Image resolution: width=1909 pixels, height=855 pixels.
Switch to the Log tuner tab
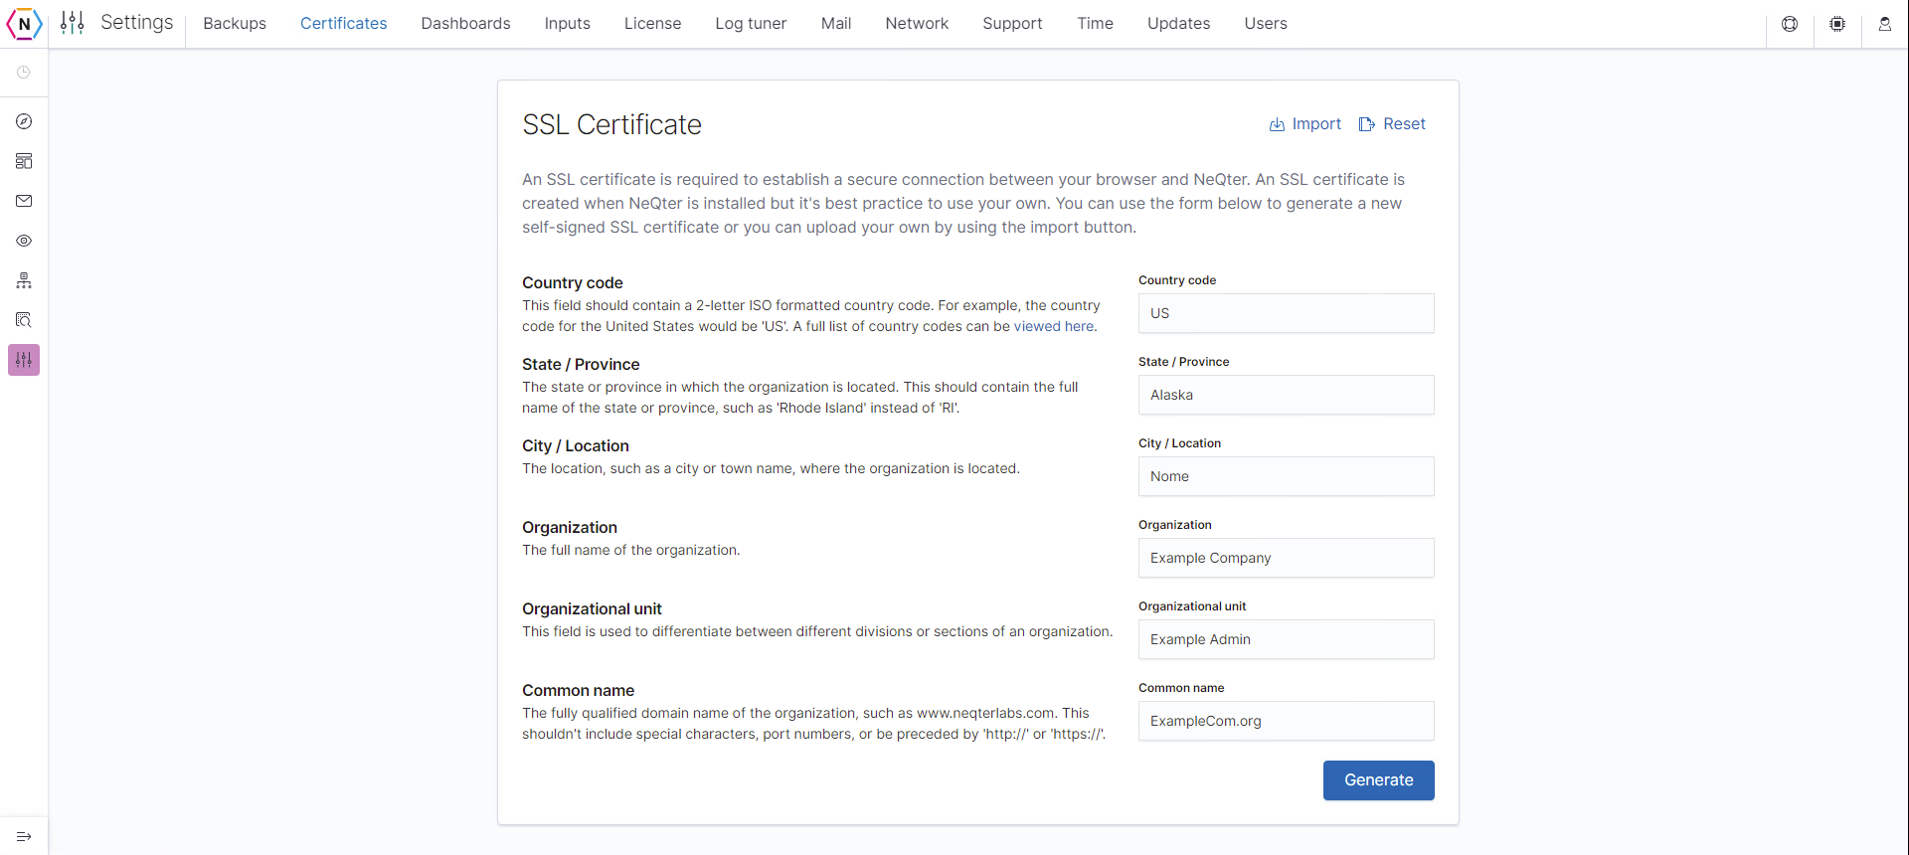coord(751,24)
